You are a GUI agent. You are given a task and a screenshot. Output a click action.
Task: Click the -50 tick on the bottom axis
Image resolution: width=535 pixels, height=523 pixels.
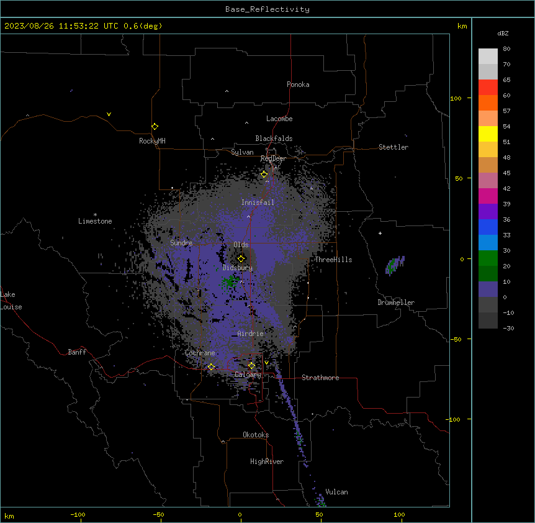point(158,515)
